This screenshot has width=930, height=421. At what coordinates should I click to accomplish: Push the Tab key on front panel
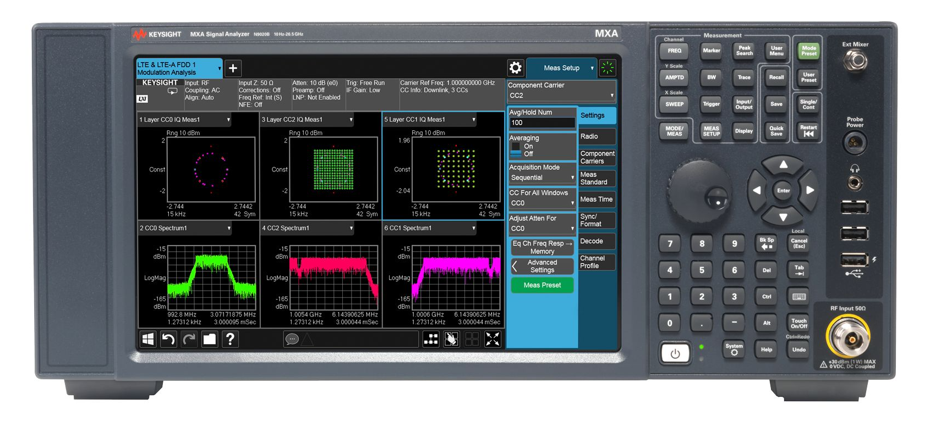[799, 270]
